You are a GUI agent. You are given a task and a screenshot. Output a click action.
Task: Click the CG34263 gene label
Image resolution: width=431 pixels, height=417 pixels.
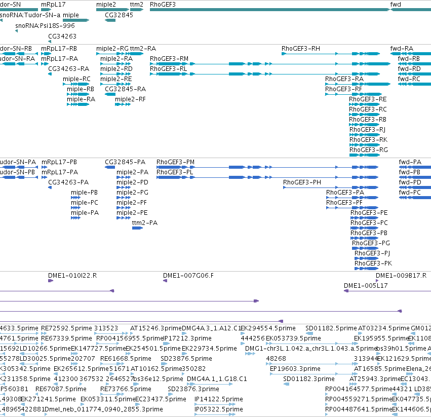[62, 36]
